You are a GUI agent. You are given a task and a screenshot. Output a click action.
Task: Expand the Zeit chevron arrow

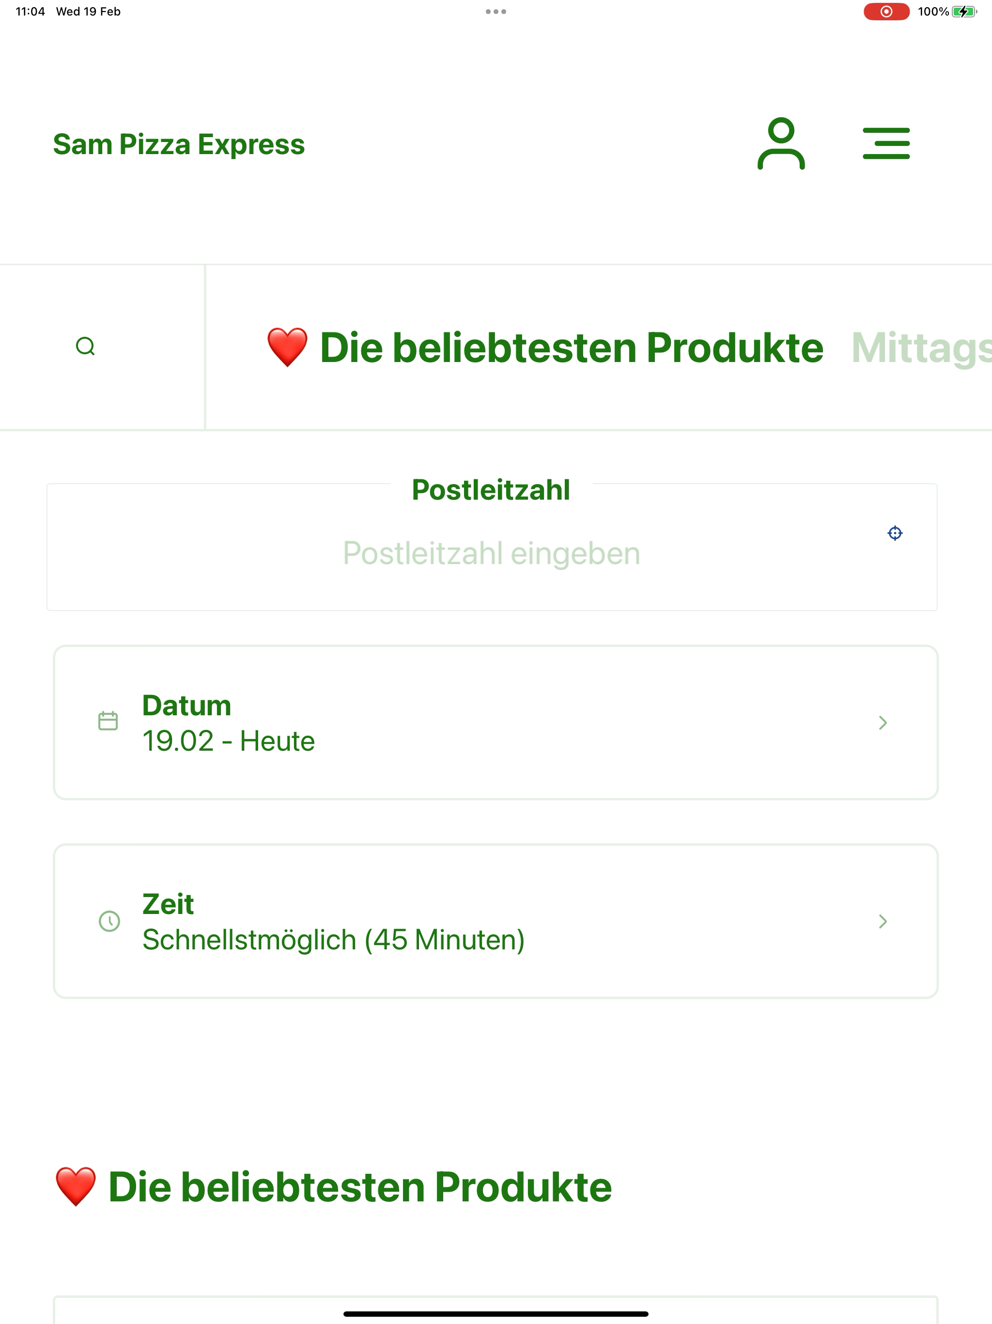(883, 921)
